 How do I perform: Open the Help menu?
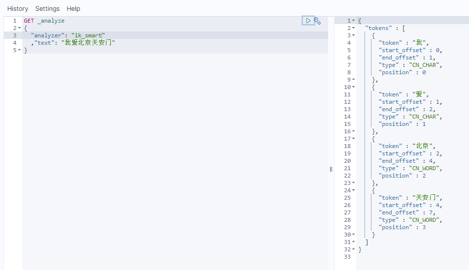click(x=73, y=8)
